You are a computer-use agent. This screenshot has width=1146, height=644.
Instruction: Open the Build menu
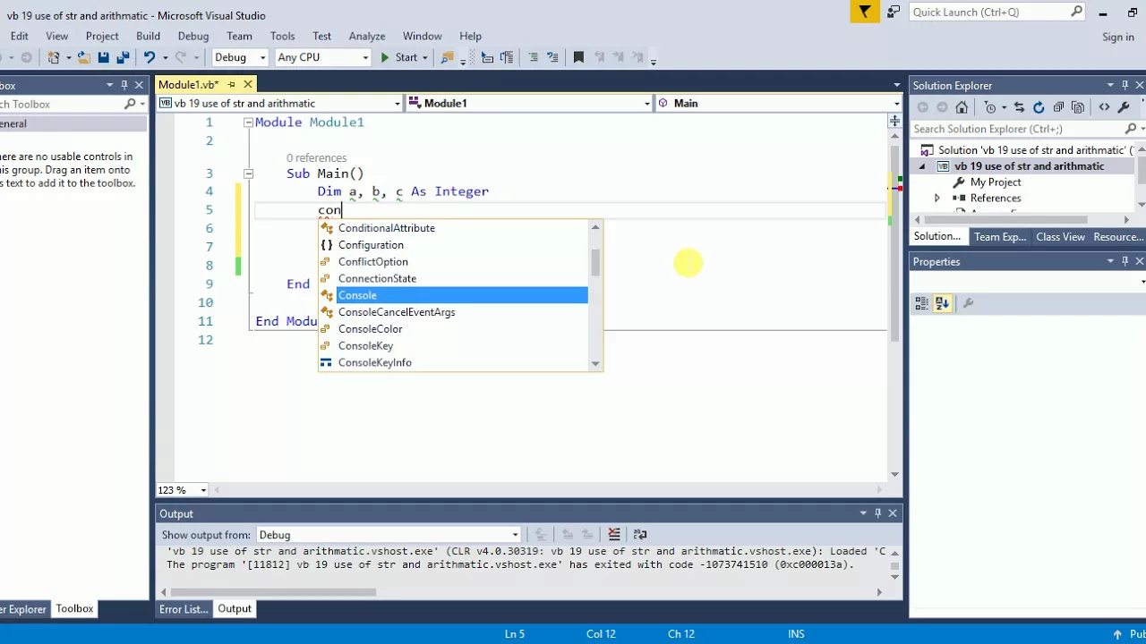coord(148,36)
